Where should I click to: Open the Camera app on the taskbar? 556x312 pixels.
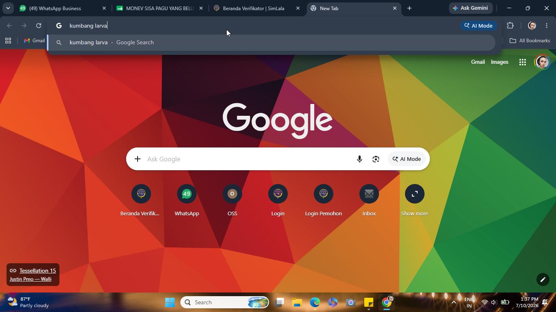point(351,302)
